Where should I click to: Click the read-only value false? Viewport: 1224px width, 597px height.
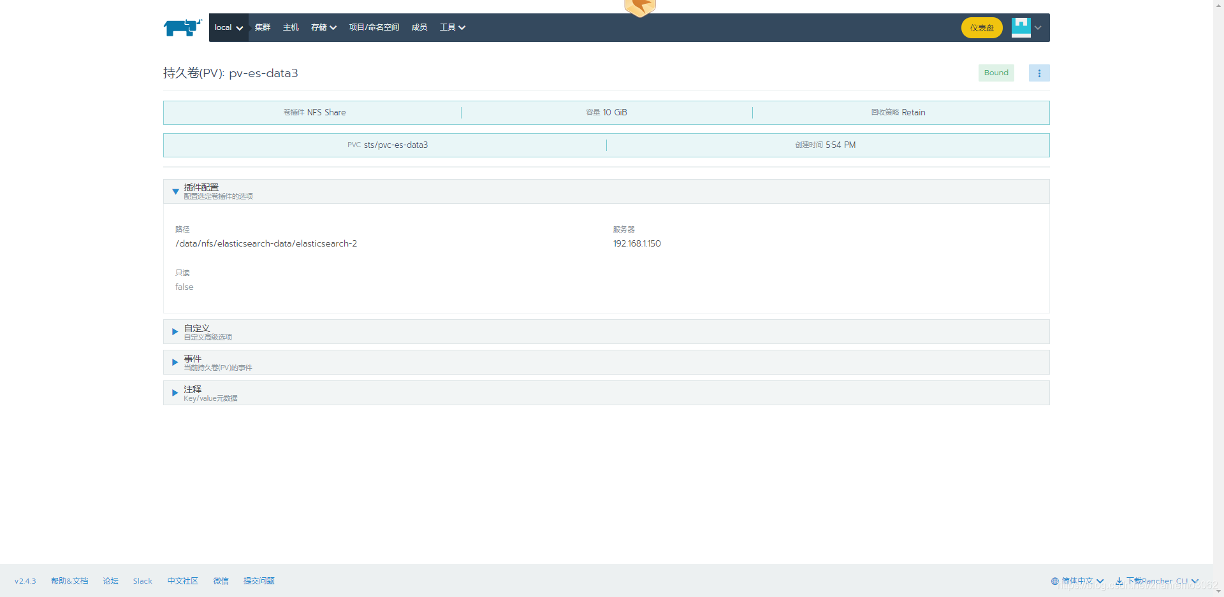click(x=184, y=287)
